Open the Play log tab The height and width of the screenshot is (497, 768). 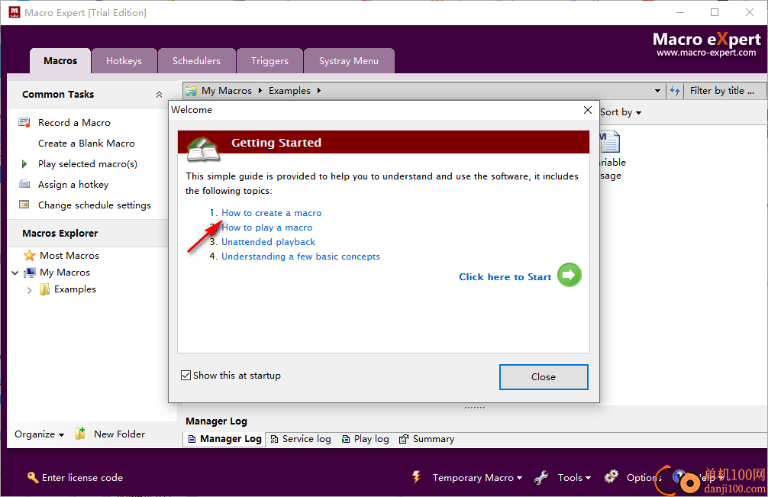point(366,439)
